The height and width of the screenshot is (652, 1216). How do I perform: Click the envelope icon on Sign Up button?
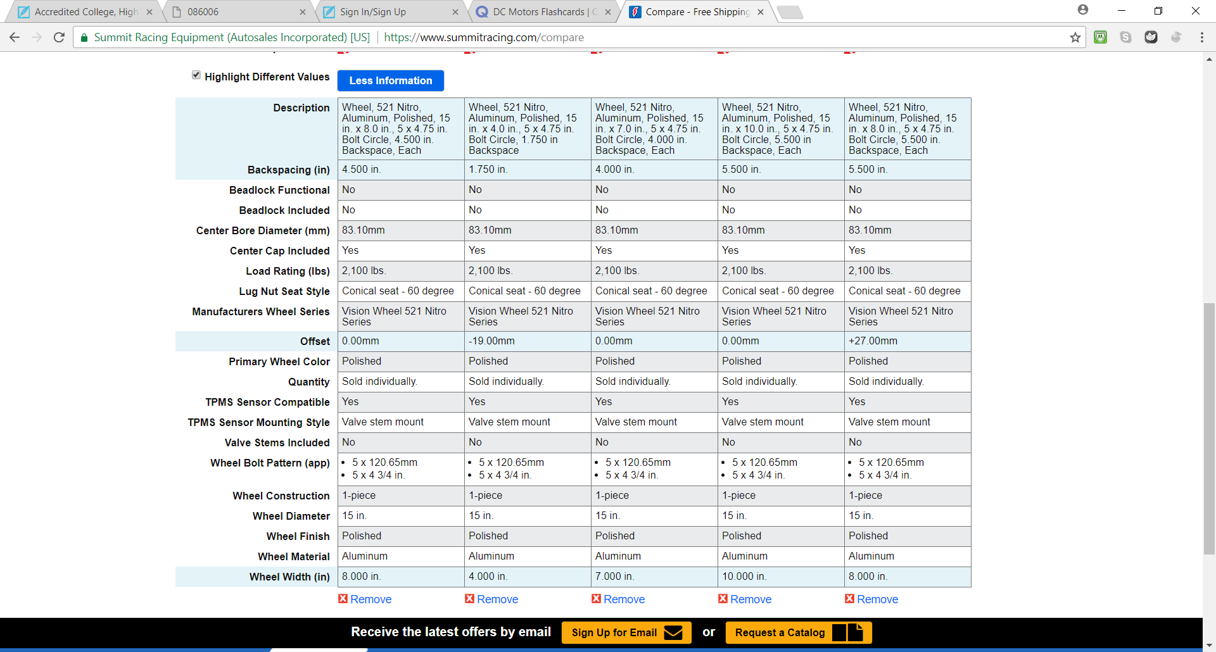coord(673,632)
